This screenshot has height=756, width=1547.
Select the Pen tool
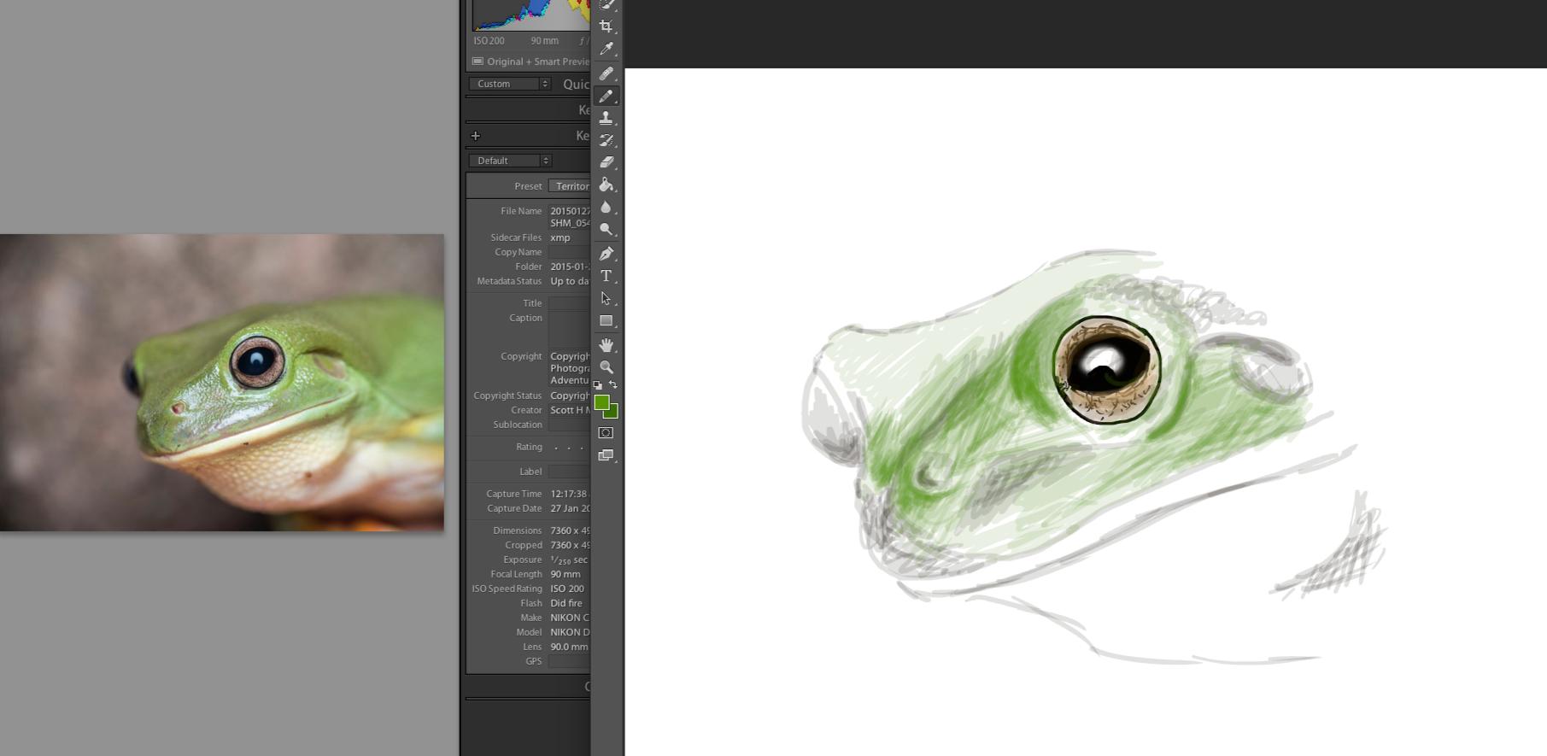[606, 253]
